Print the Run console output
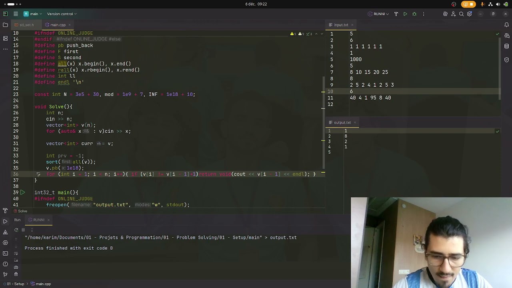512x288 pixels. (16, 267)
